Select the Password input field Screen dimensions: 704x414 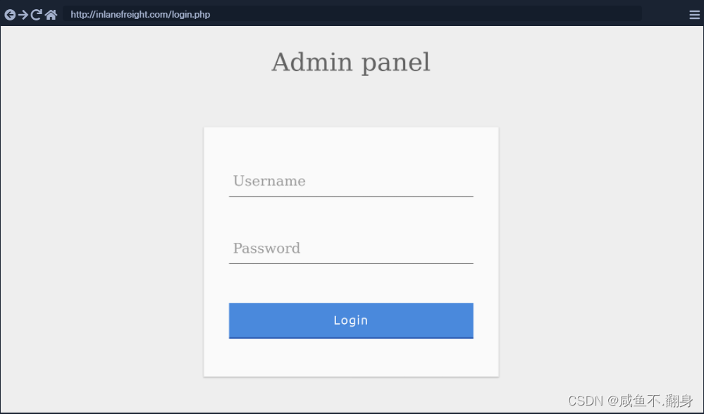pyautogui.click(x=351, y=248)
